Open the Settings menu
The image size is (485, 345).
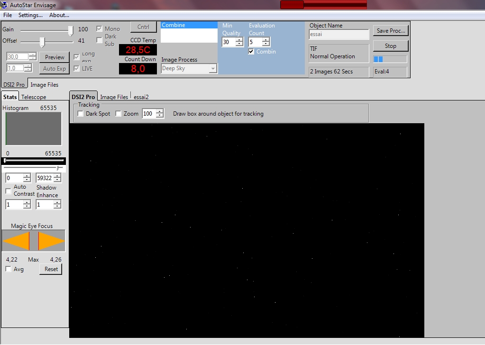coord(30,15)
